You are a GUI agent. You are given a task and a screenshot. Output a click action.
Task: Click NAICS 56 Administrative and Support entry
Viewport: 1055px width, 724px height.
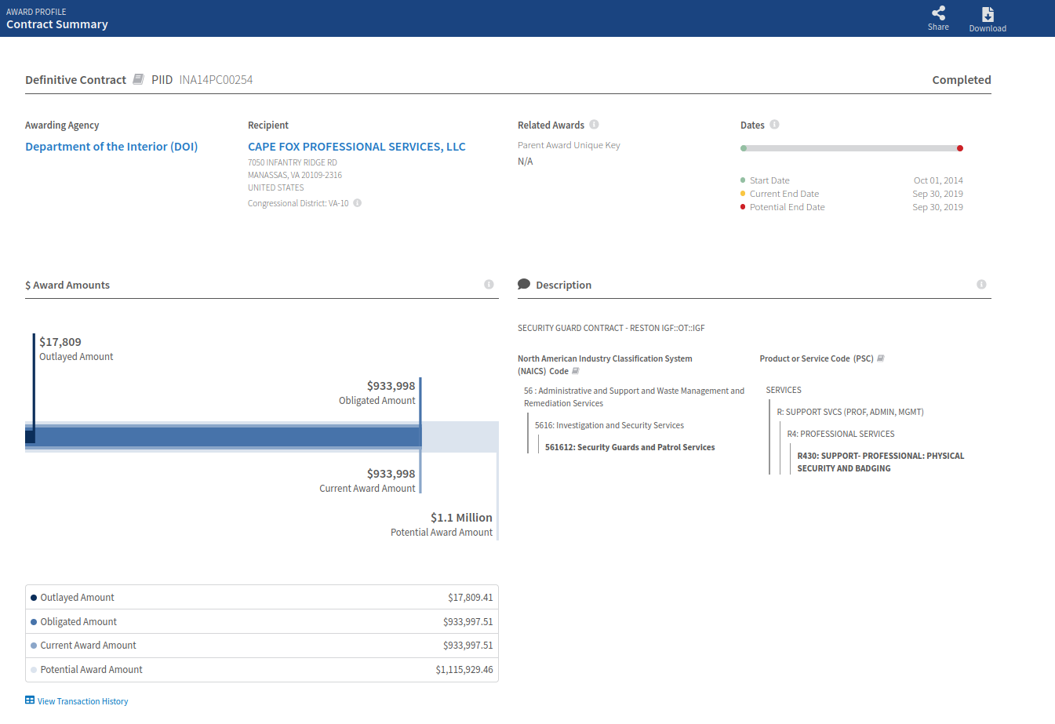(x=634, y=397)
